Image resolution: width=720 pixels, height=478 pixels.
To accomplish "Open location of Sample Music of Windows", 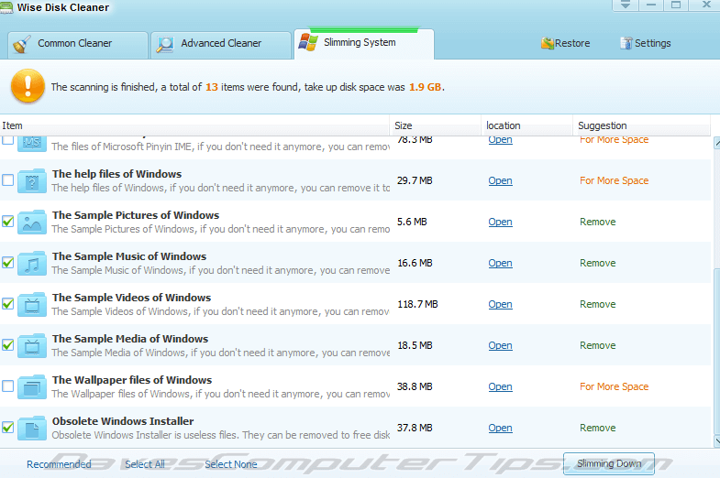I will click(500, 263).
